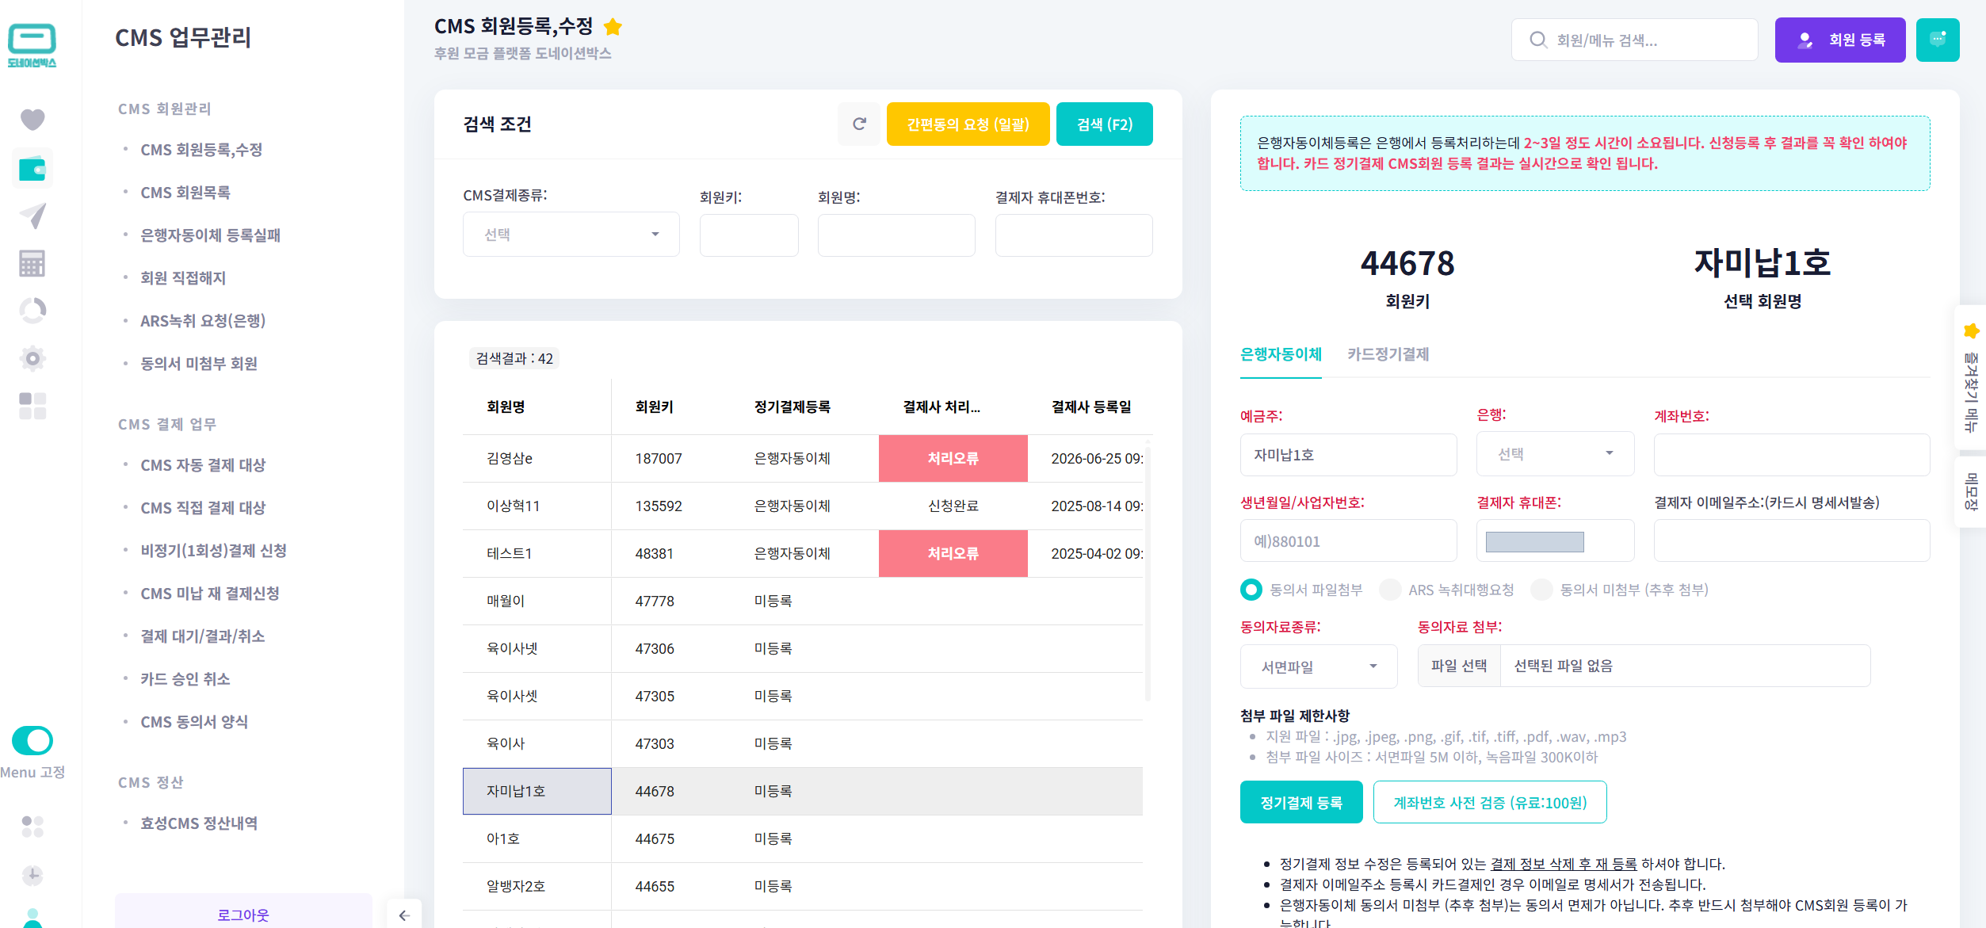
Task: Open the grid blocks sidebar icon
Action: pos(32,406)
